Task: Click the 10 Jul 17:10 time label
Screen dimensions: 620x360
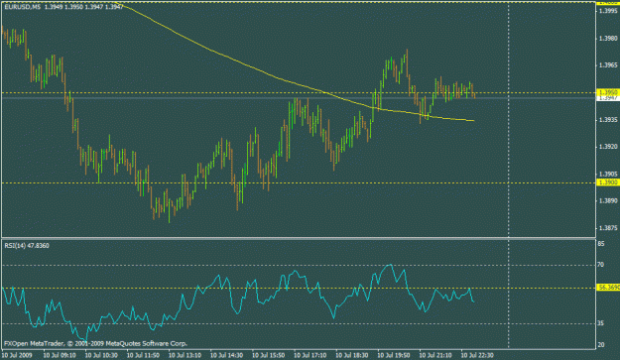Action: [x=311, y=355]
